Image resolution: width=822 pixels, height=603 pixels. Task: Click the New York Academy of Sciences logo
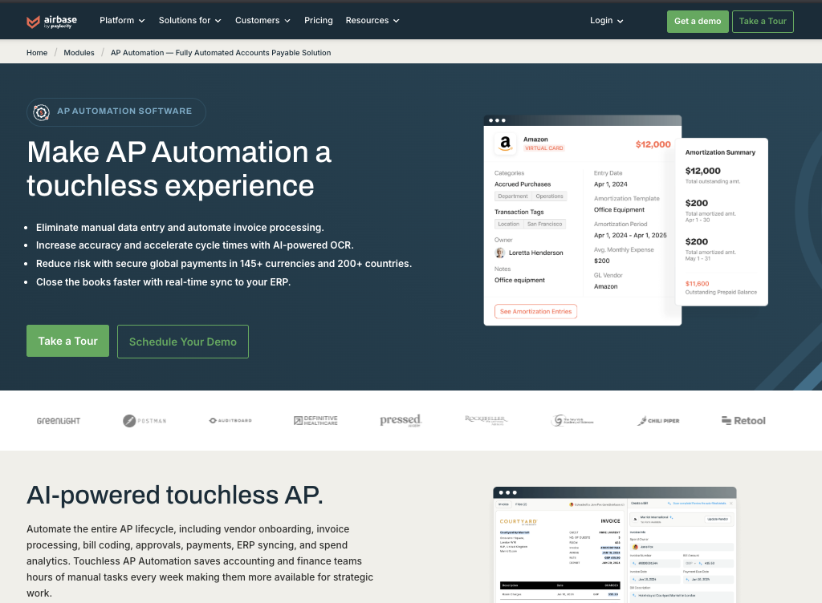pos(572,420)
